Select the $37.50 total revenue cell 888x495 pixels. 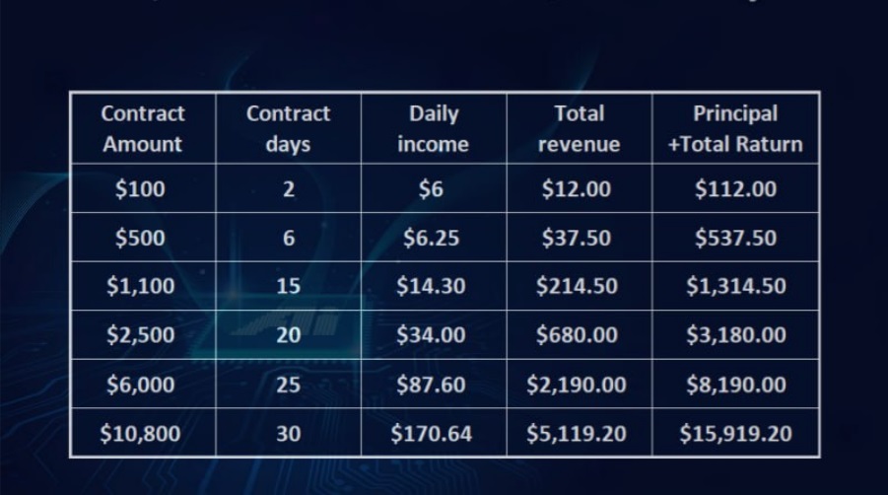point(577,238)
